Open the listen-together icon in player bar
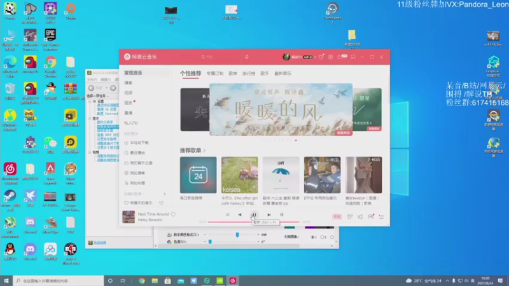509x286 pixels. [x=371, y=217]
